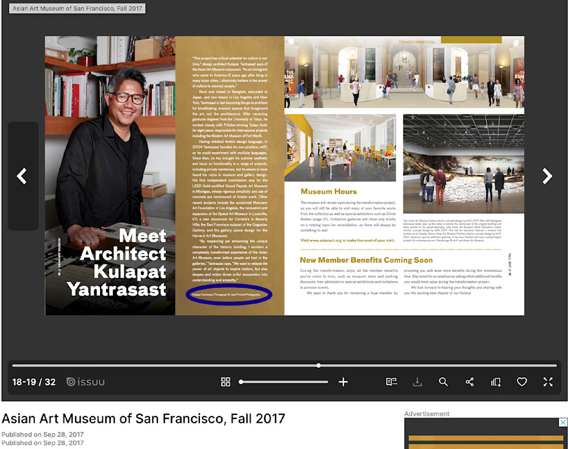
Task: Zoom in using the plus icon
Action: coord(343,382)
